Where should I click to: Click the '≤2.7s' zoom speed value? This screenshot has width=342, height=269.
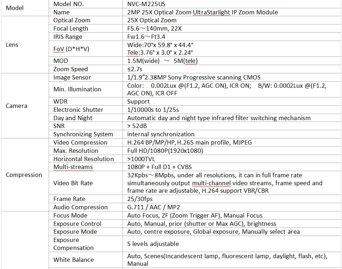[x=134, y=69]
